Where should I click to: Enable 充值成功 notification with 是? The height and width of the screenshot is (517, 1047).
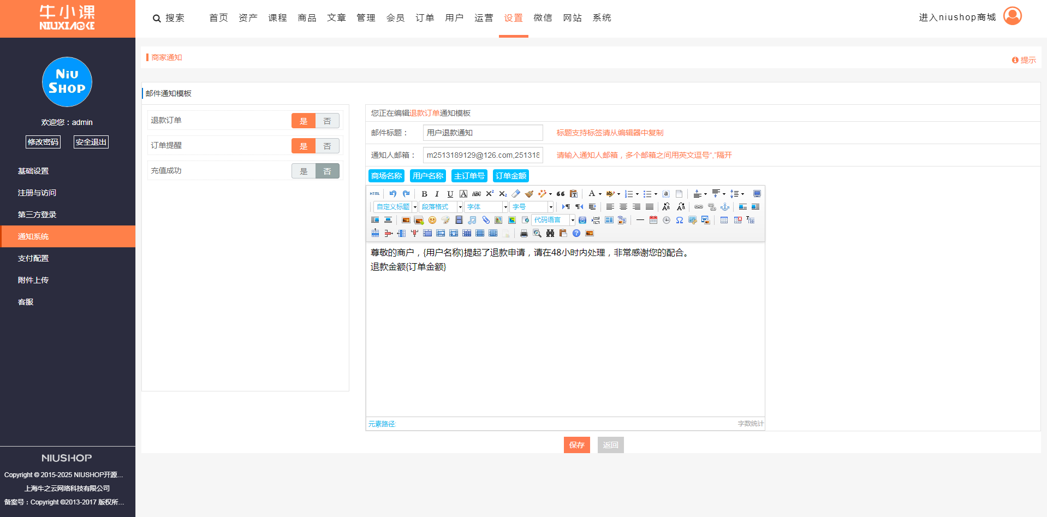(x=304, y=171)
